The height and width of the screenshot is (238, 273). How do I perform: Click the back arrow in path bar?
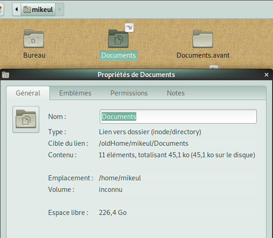(x=17, y=9)
